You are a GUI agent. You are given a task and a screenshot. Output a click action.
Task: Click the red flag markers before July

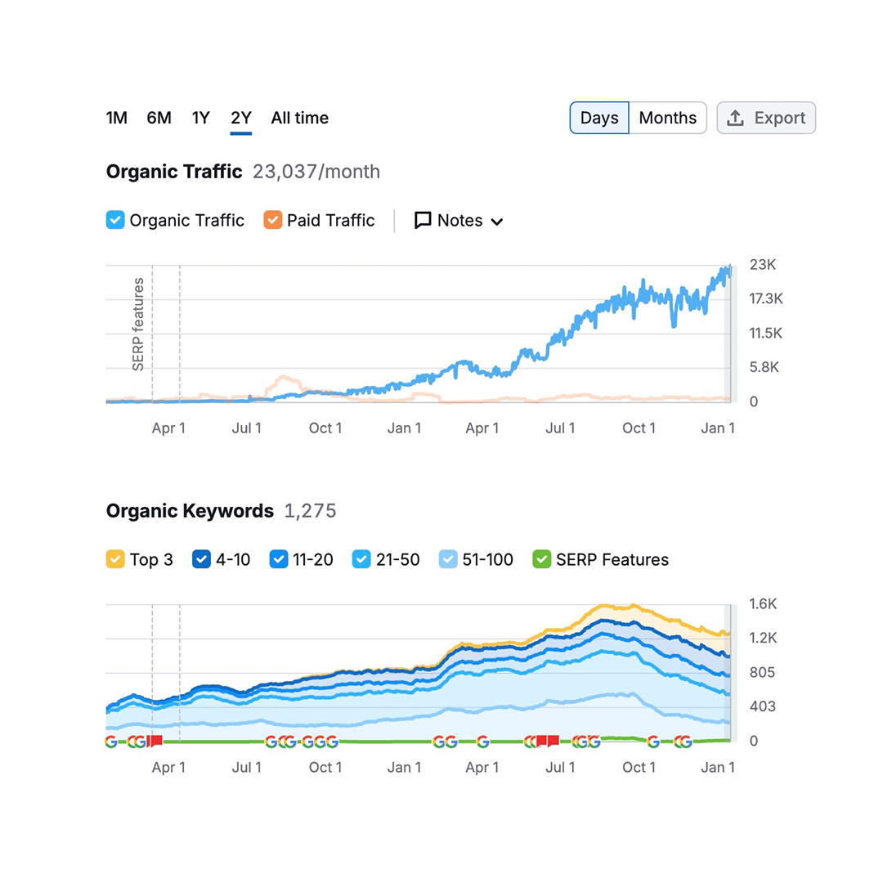(547, 742)
